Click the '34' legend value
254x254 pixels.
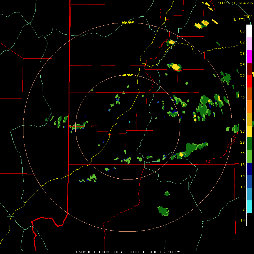(x=242, y=120)
